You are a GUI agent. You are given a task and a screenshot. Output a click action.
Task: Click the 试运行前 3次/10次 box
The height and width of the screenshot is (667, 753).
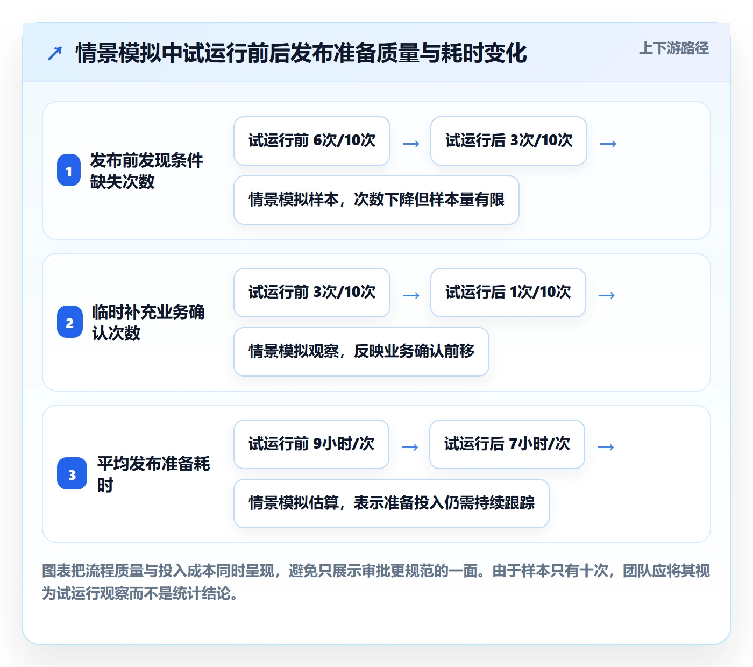coord(312,293)
